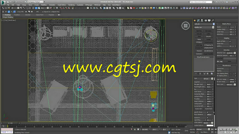Image resolution: width=239 pixels, height=134 pixels.
Task: Toggle the Selection Lock padlock in status bar
Action: point(135,129)
